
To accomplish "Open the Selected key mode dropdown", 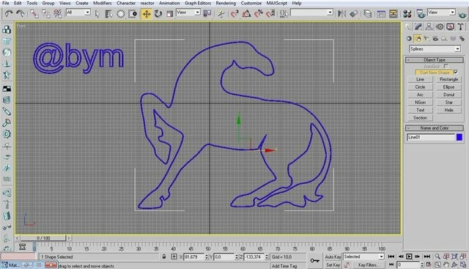I will (x=363, y=257).
